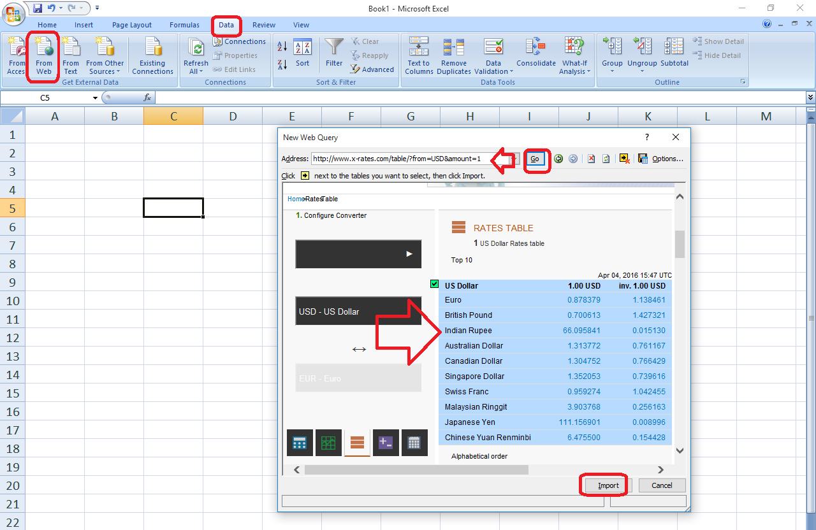Switch to the Formulas ribbon tab
The width and height of the screenshot is (816, 530).
(184, 25)
